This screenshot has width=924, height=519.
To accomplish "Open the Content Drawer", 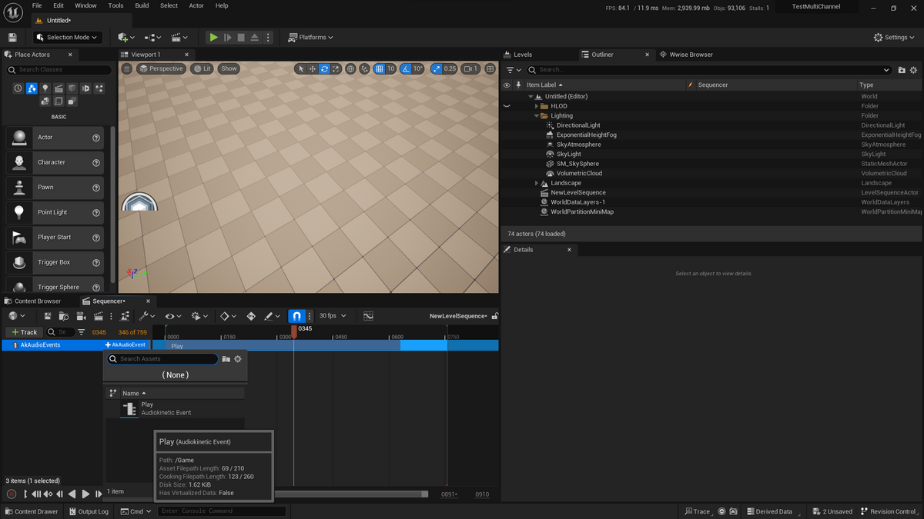I will tap(32, 511).
